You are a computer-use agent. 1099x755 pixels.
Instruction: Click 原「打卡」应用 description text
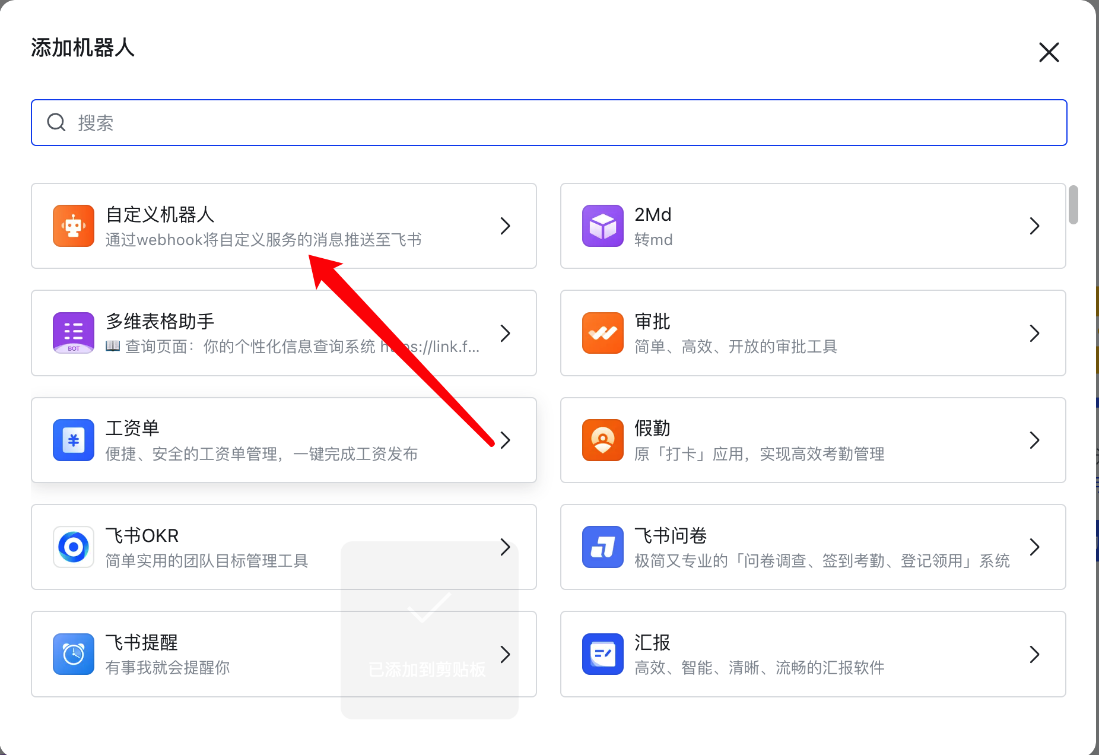tap(760, 454)
